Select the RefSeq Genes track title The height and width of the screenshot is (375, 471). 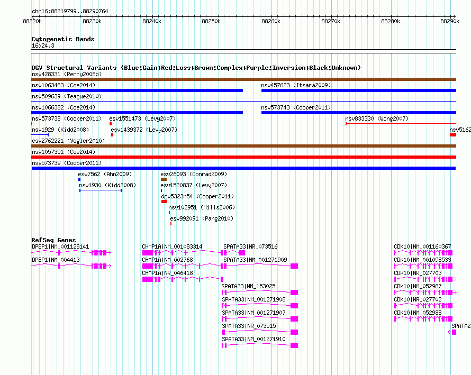pyautogui.click(x=53, y=240)
